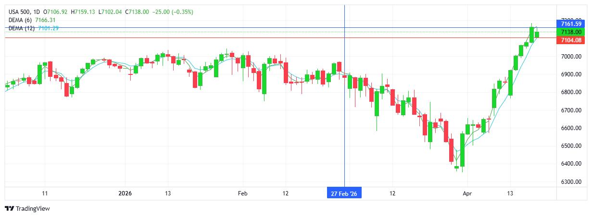
Task: Select the red 7104.08 price label
Action: point(571,40)
